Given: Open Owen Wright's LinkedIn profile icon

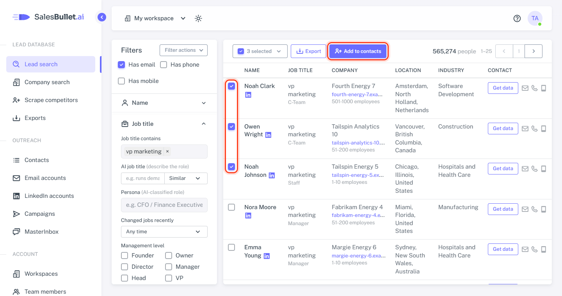Looking at the screenshot, I should 268,135.
